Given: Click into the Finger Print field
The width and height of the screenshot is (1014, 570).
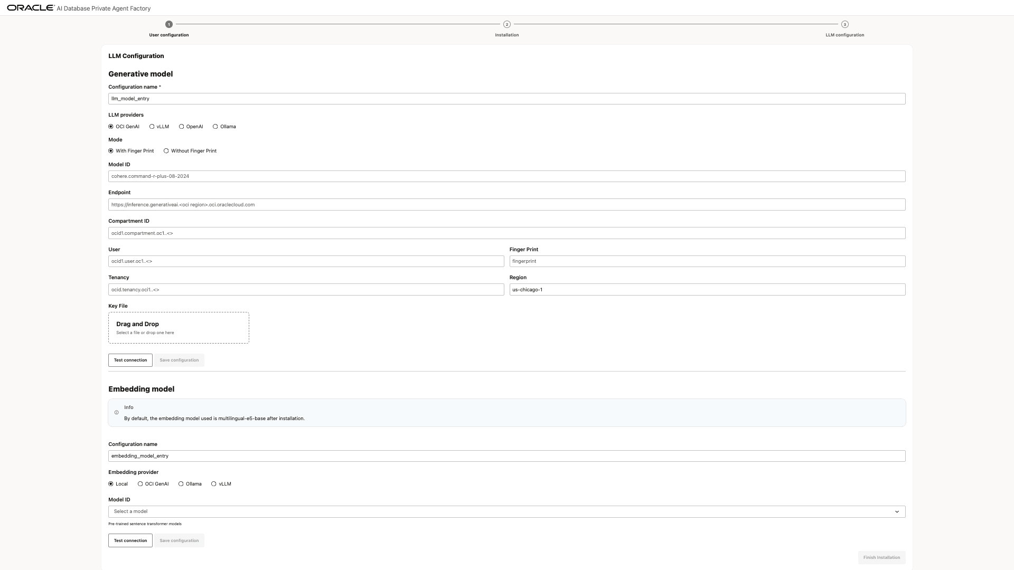Looking at the screenshot, I should pos(707,261).
